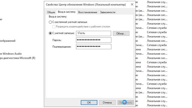Select the С системной учетной записью radio button
The width and height of the screenshot is (192, 108).
(50, 22)
